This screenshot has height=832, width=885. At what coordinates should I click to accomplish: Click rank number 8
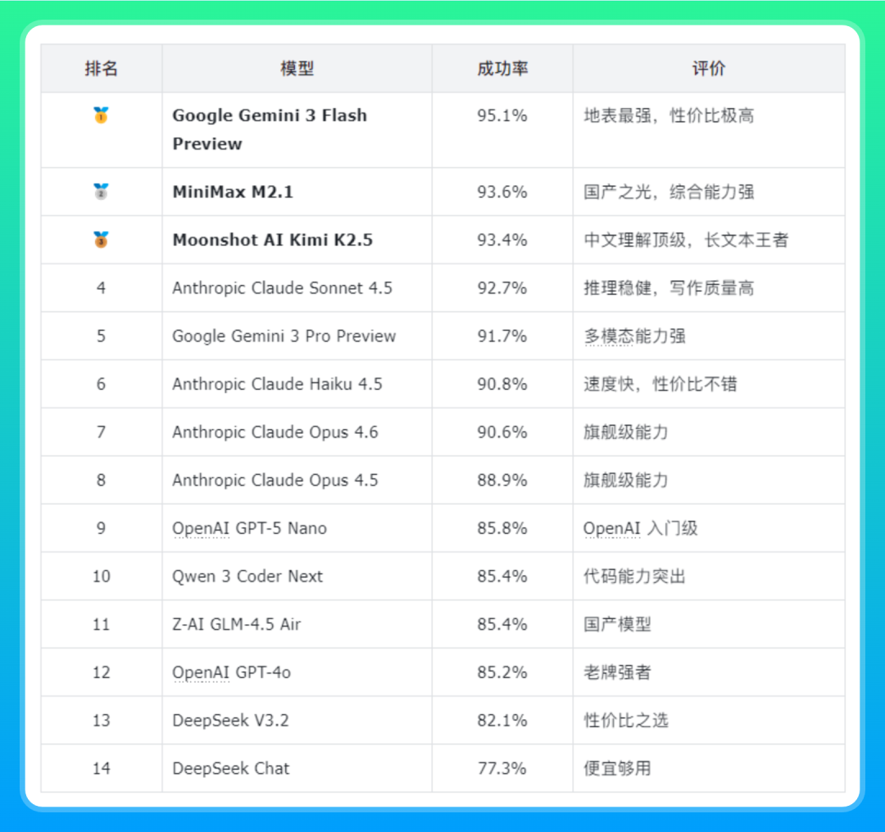pos(101,480)
